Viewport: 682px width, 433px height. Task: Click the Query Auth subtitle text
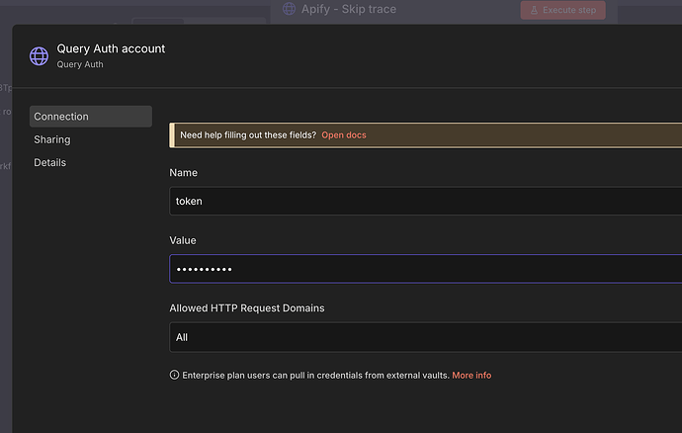[80, 64]
